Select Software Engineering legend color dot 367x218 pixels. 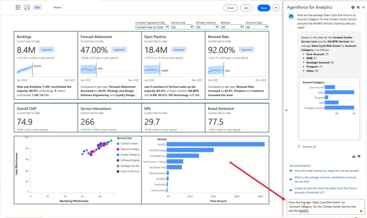coord(118,160)
